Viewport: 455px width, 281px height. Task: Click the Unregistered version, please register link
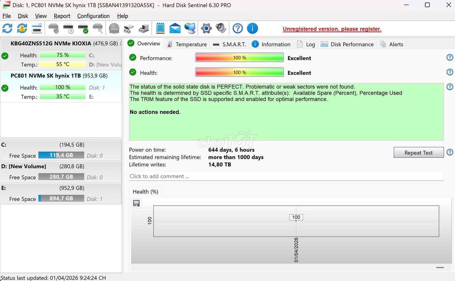[x=332, y=29]
